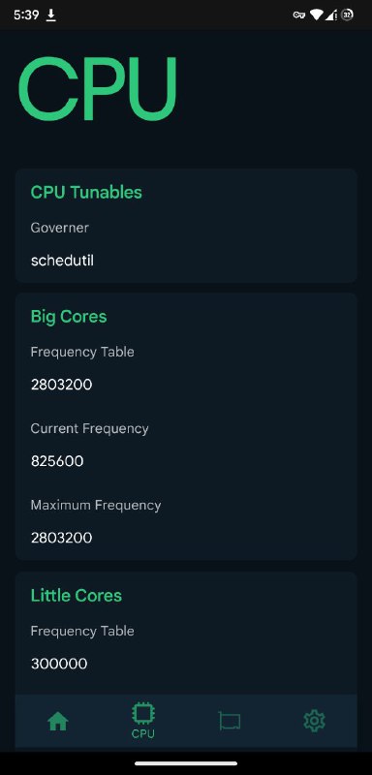The width and height of the screenshot is (372, 775).
Task: Tap the Wi-Fi status icon
Action: coord(316,15)
